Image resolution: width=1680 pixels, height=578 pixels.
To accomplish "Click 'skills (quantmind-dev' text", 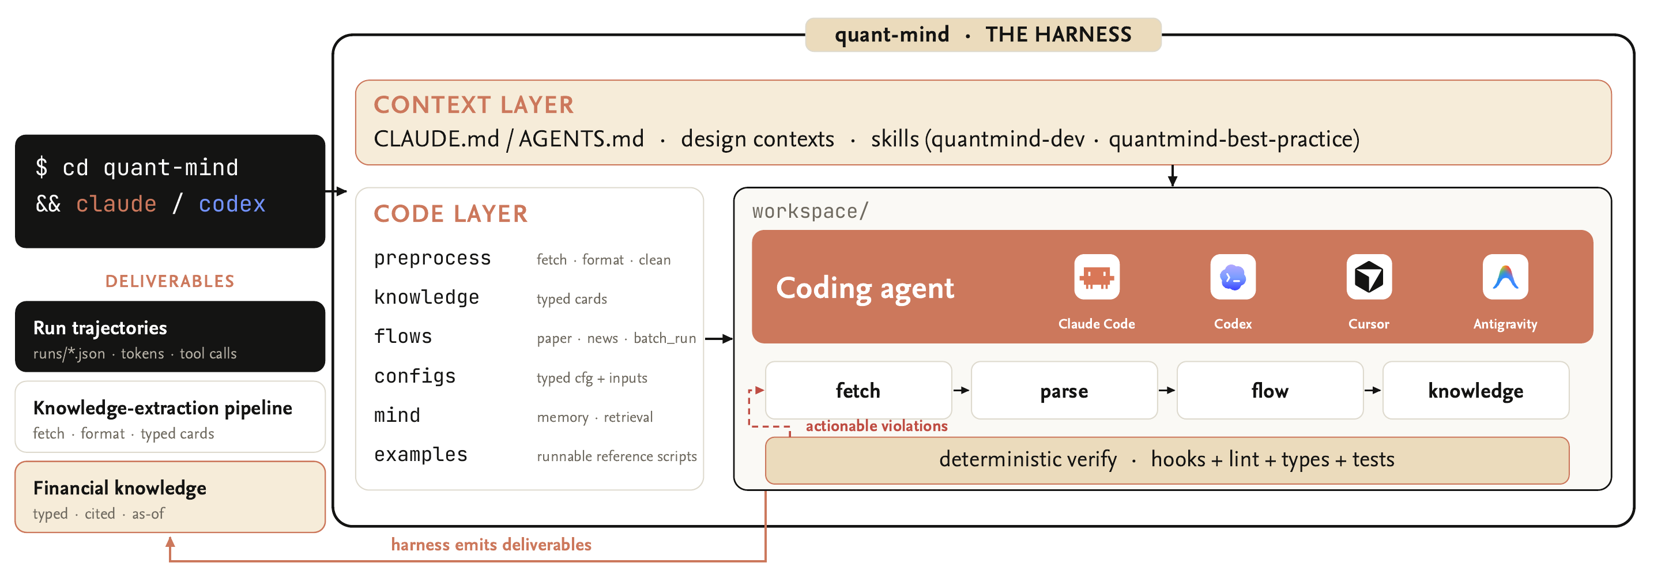I will [x=978, y=139].
